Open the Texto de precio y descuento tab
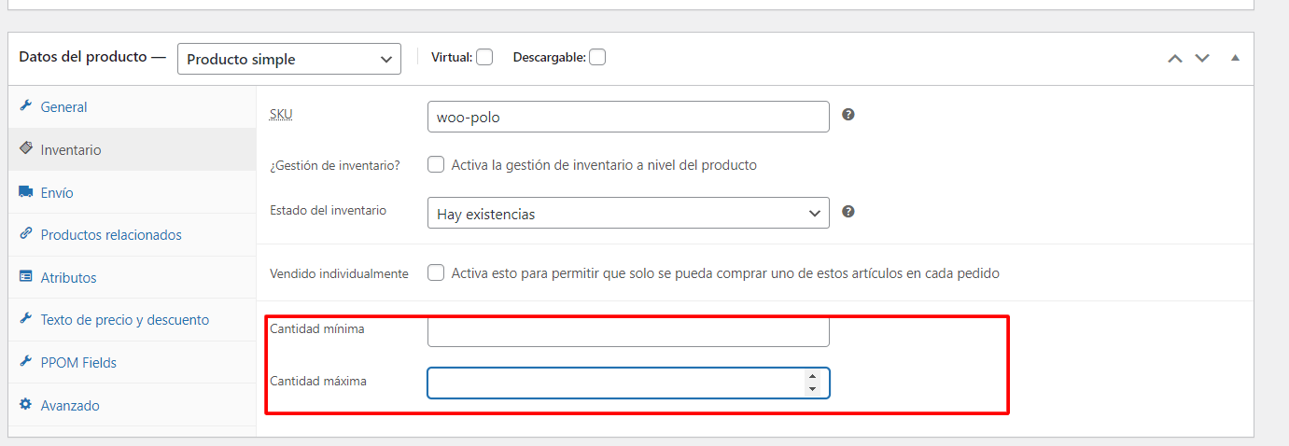 click(133, 320)
